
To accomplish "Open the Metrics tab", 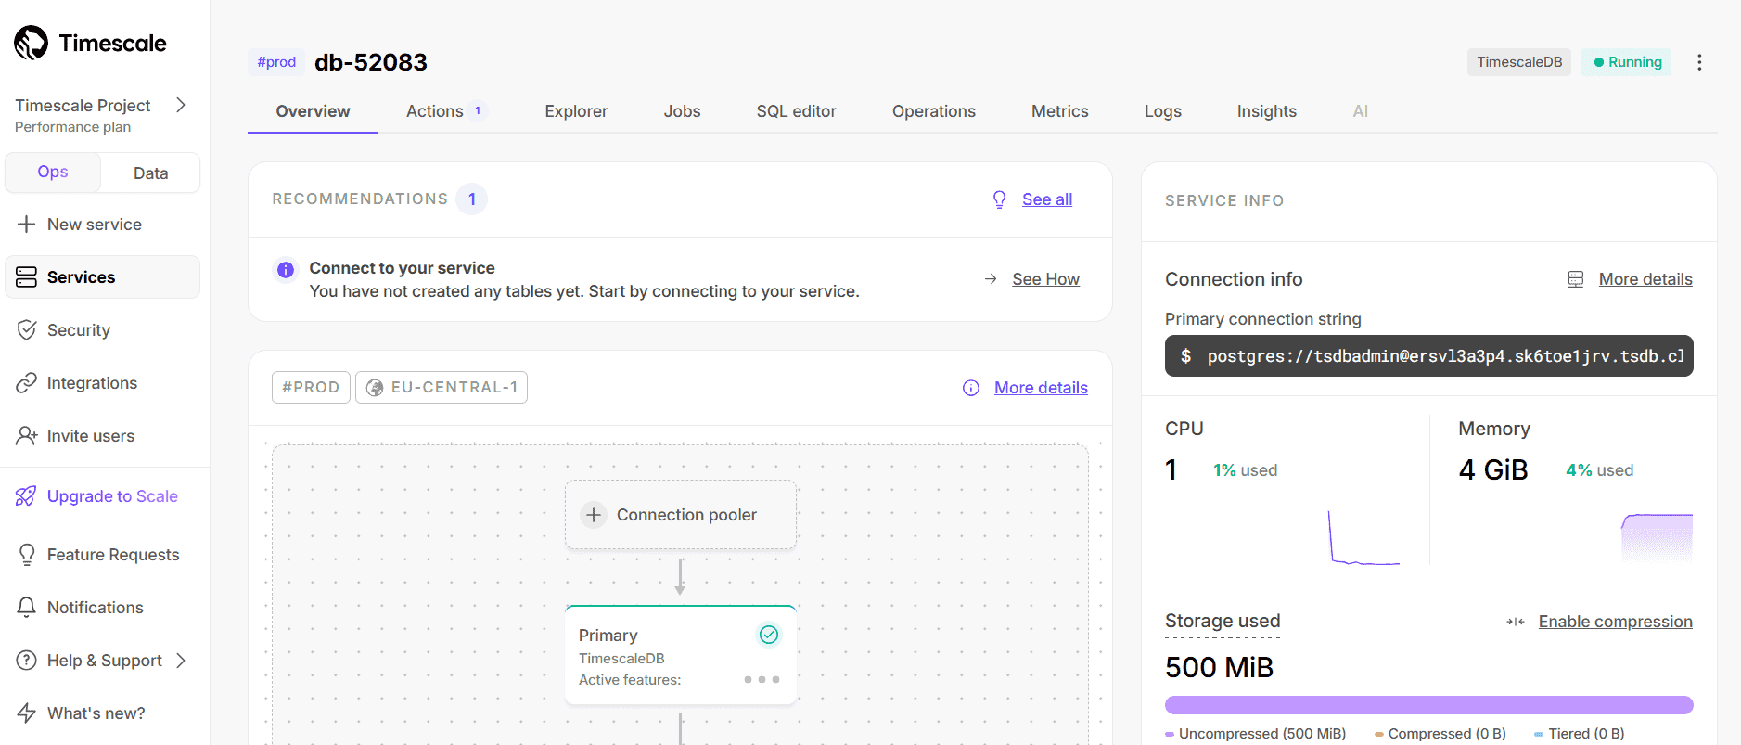I will click(1059, 111).
